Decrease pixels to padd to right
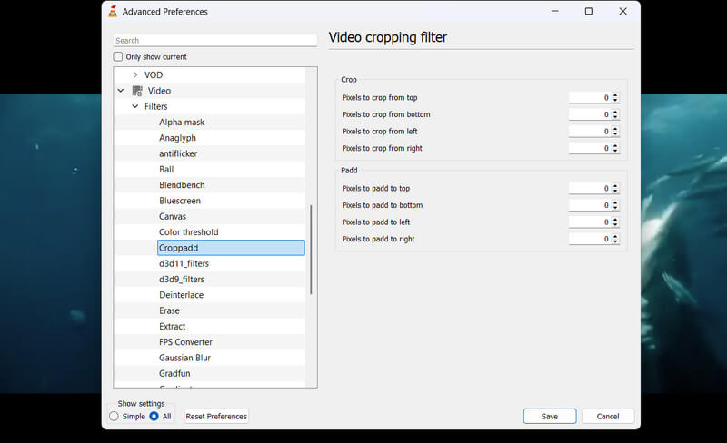 click(615, 241)
